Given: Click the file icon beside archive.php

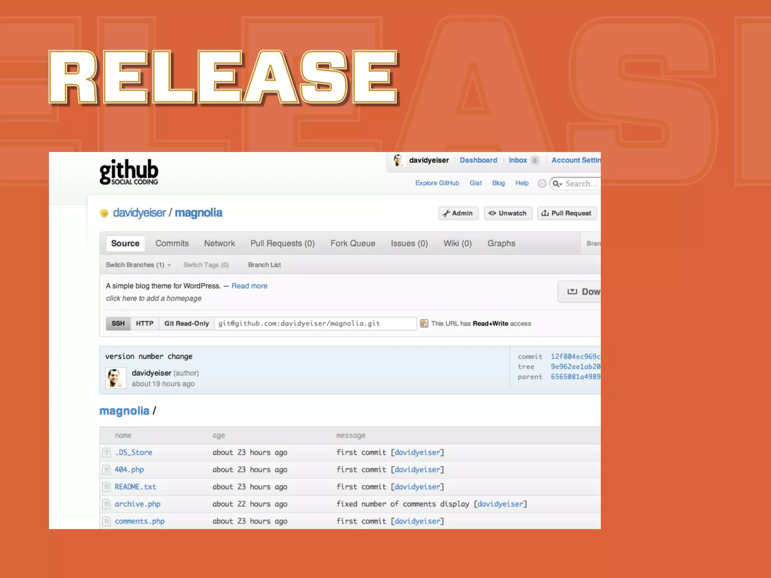Looking at the screenshot, I should coord(107,504).
